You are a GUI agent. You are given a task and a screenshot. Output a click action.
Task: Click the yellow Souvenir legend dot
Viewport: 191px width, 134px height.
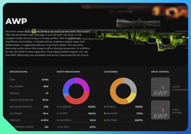105,113
